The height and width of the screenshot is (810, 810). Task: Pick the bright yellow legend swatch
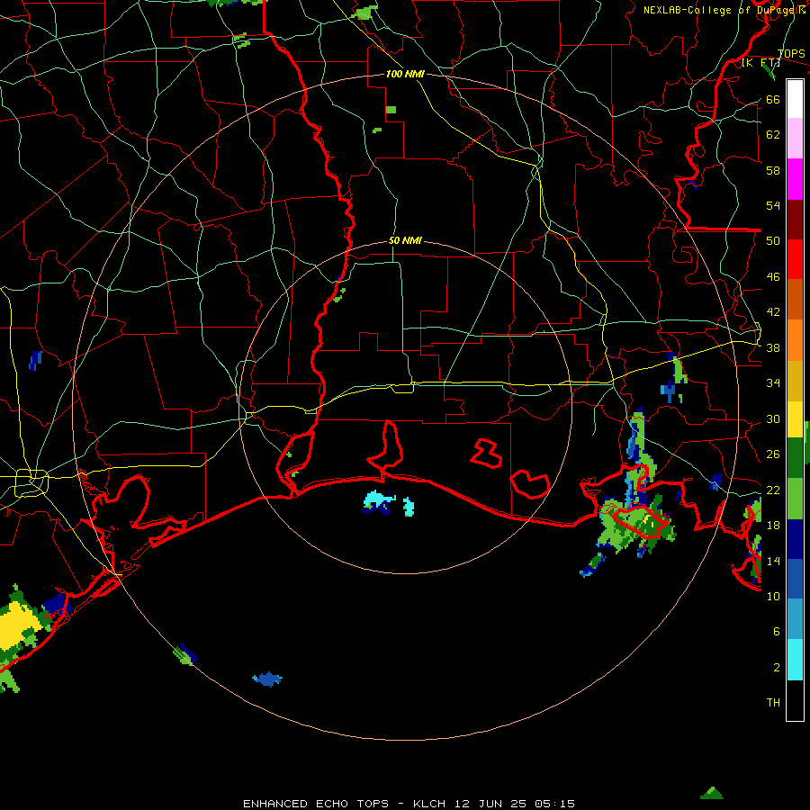click(x=795, y=419)
